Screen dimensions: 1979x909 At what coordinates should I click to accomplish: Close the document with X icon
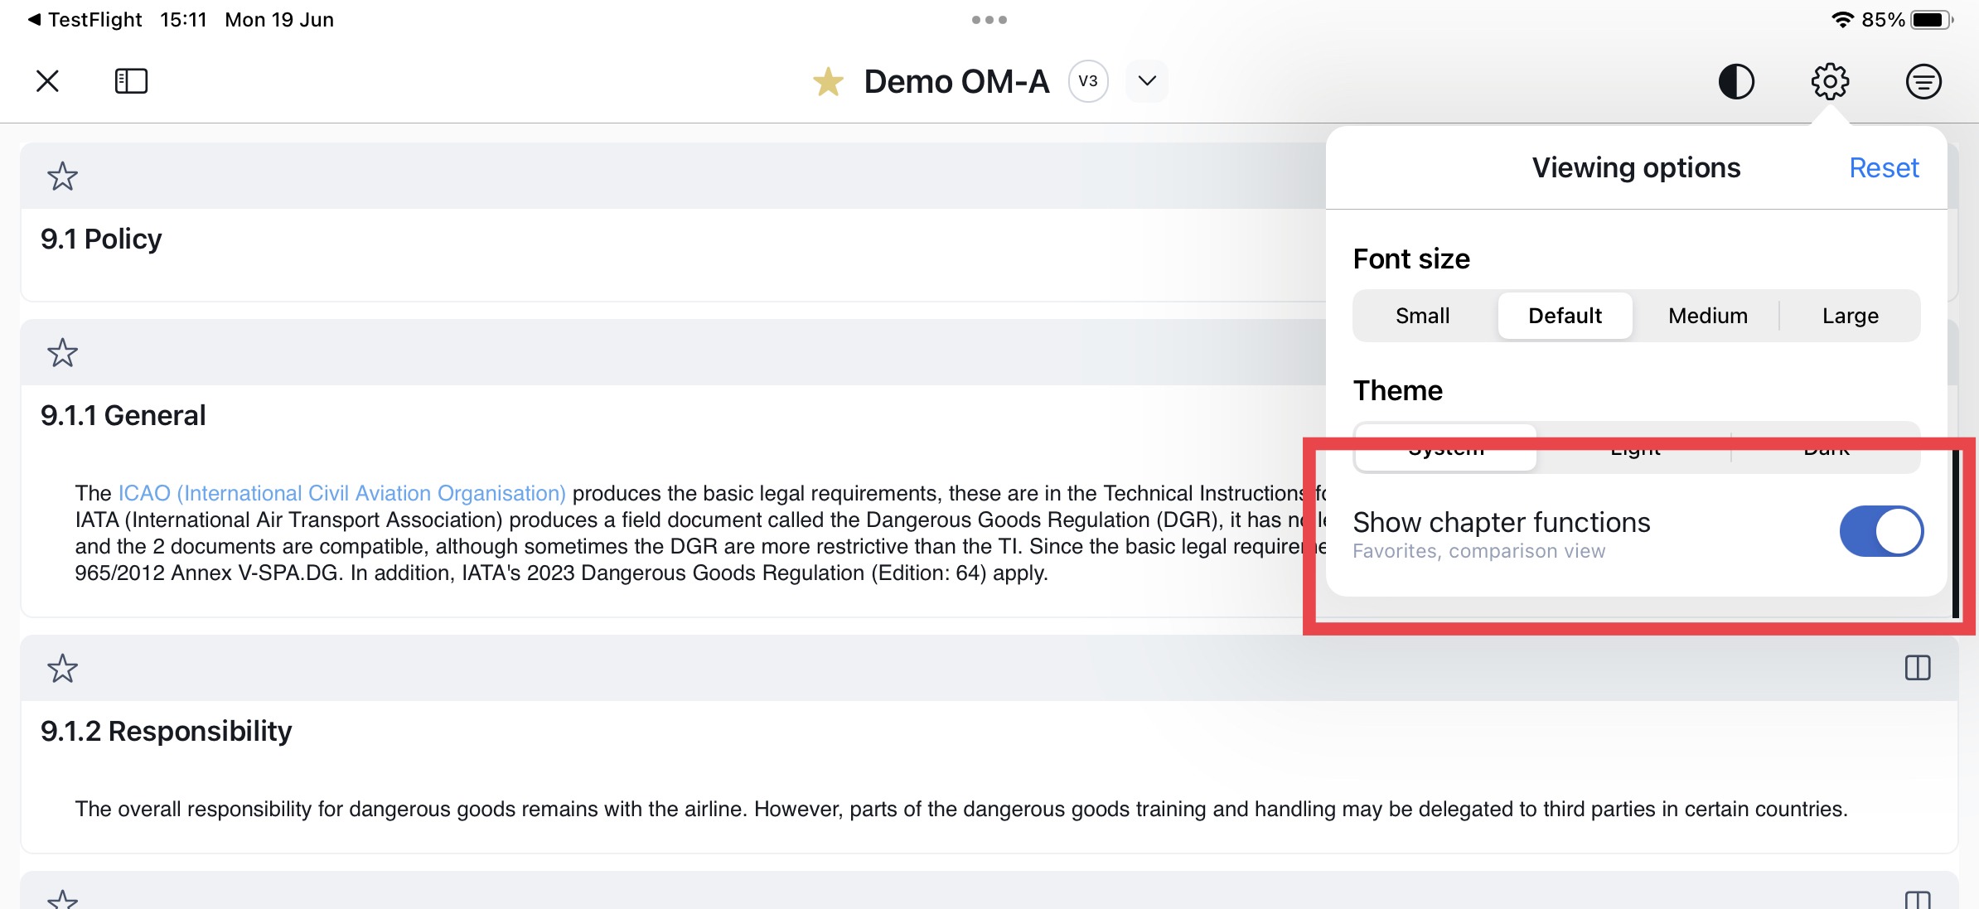[48, 81]
